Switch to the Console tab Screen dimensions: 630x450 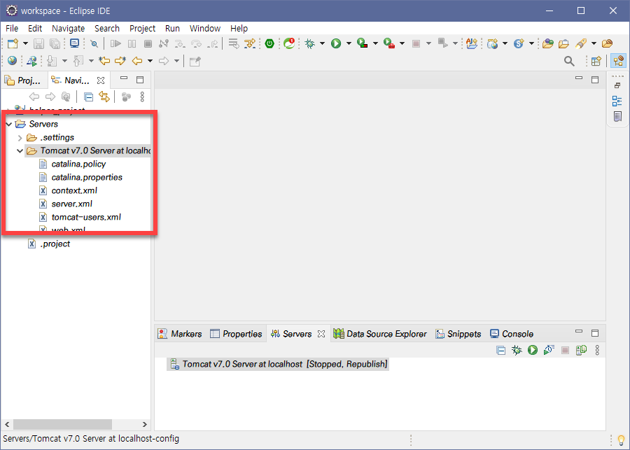pyautogui.click(x=512, y=334)
